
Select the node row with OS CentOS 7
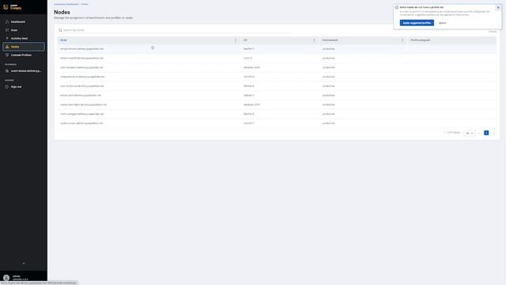(x=277, y=123)
